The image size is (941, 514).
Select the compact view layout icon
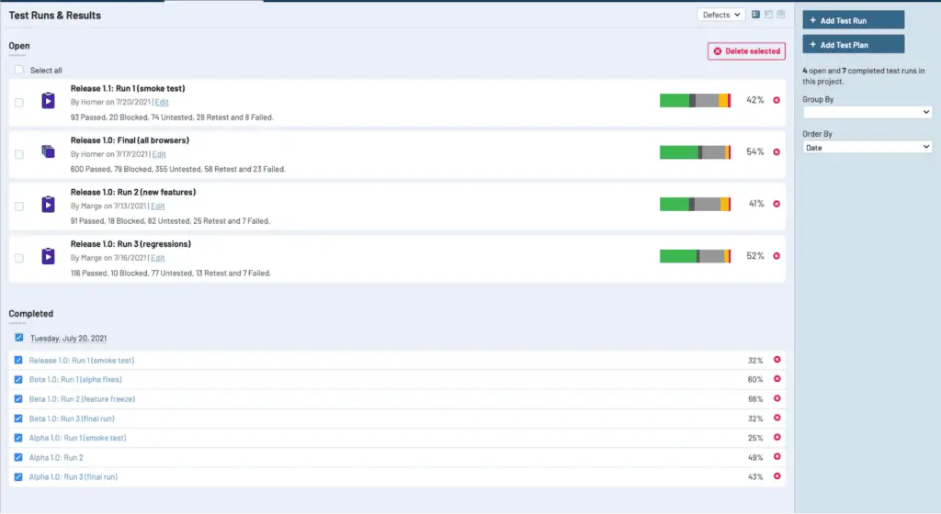(781, 14)
